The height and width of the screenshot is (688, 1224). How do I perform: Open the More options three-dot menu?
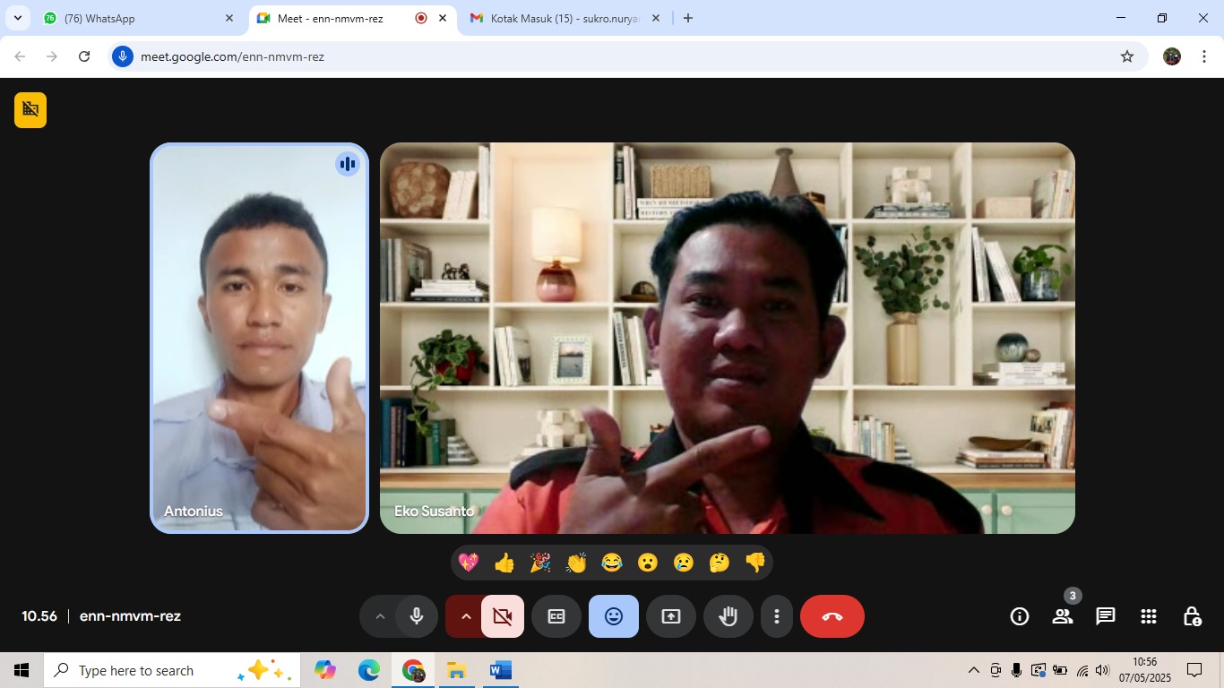(x=777, y=616)
